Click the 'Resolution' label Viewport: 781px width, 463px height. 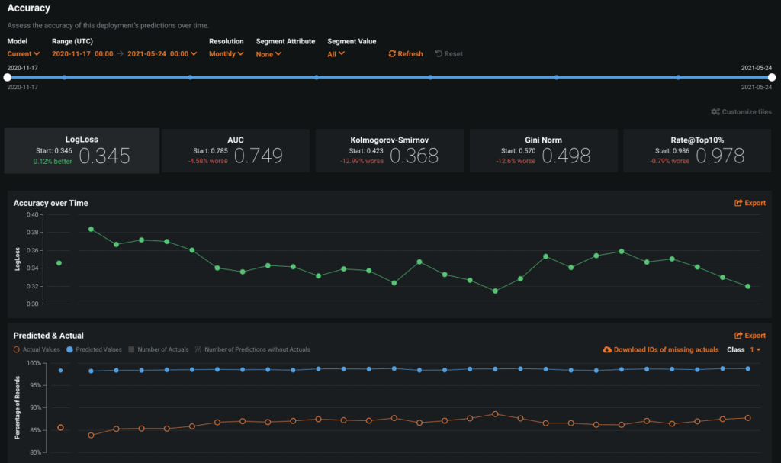pyautogui.click(x=226, y=41)
